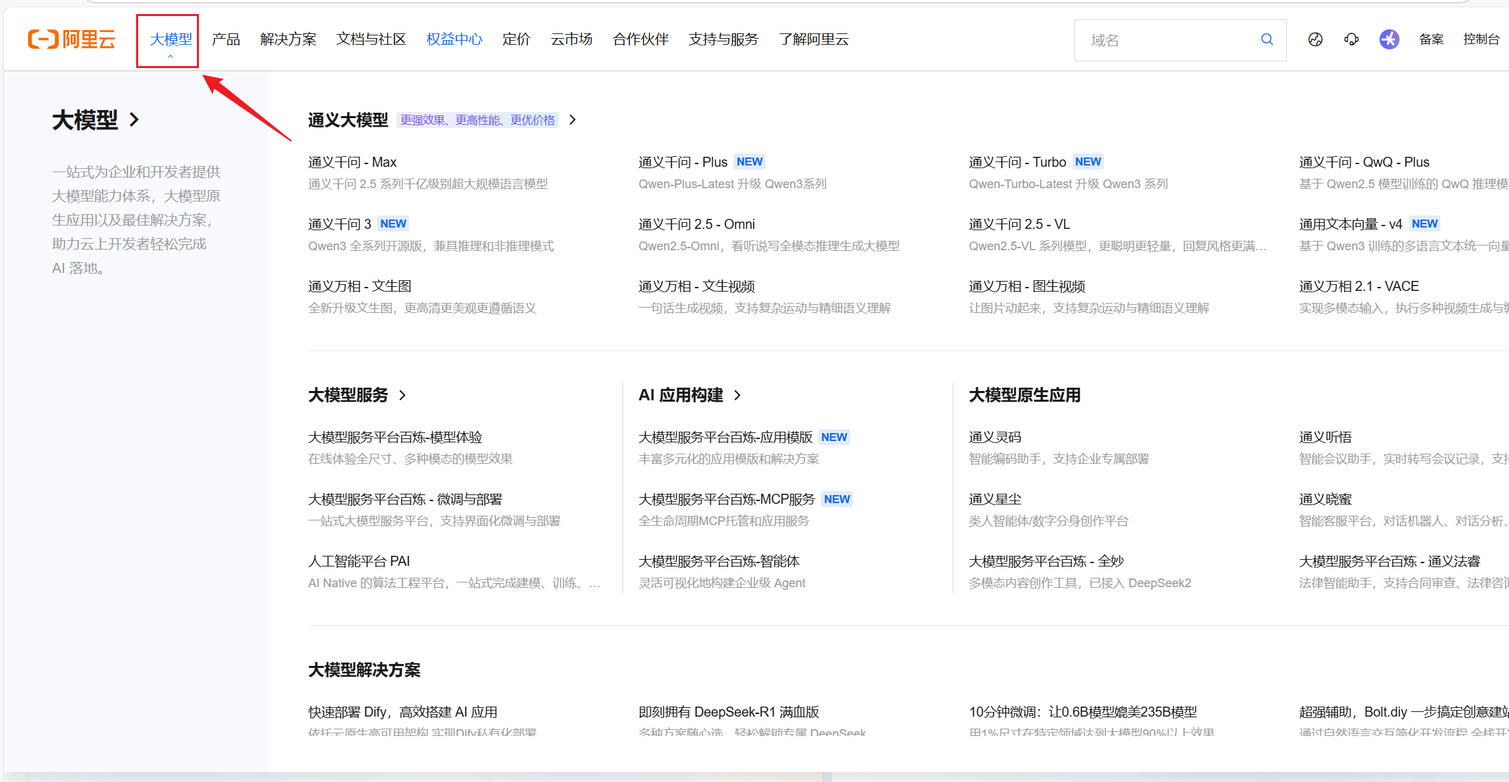
Task: Open 大模型服务平台百炼-模型体验
Action: point(395,437)
